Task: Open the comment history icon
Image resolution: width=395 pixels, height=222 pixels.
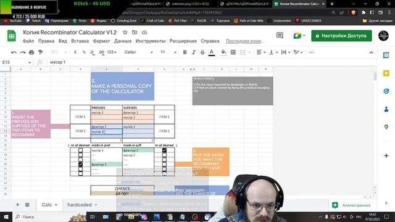Action: pyautogui.click(x=280, y=36)
